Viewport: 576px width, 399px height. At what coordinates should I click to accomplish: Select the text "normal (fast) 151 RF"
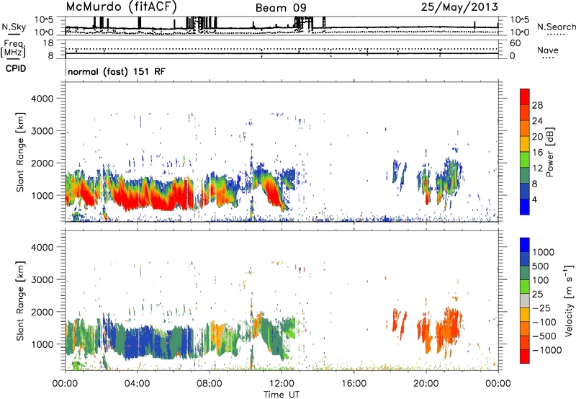tap(117, 71)
